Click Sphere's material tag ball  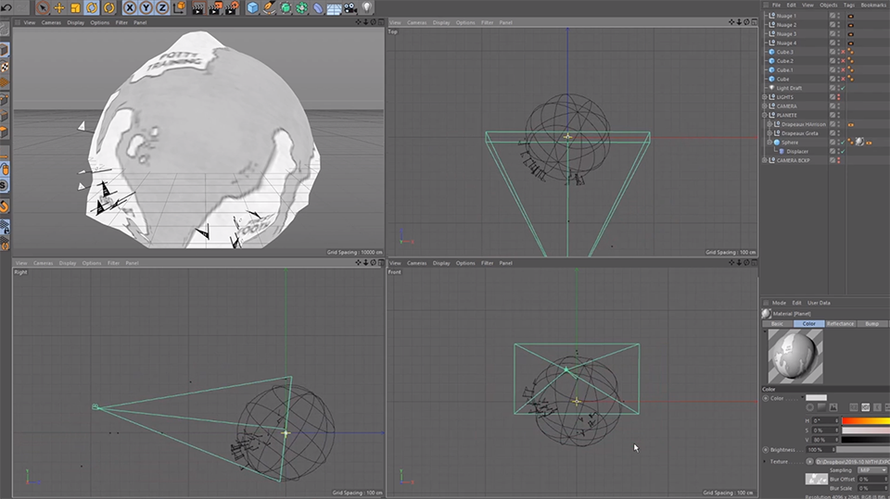click(x=859, y=142)
